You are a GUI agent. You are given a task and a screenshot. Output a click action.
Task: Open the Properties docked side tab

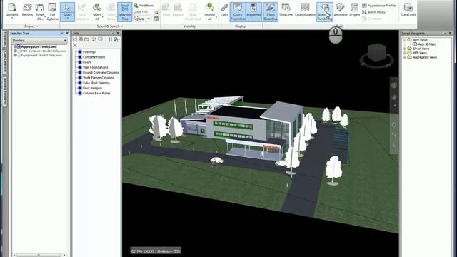click(x=5, y=39)
